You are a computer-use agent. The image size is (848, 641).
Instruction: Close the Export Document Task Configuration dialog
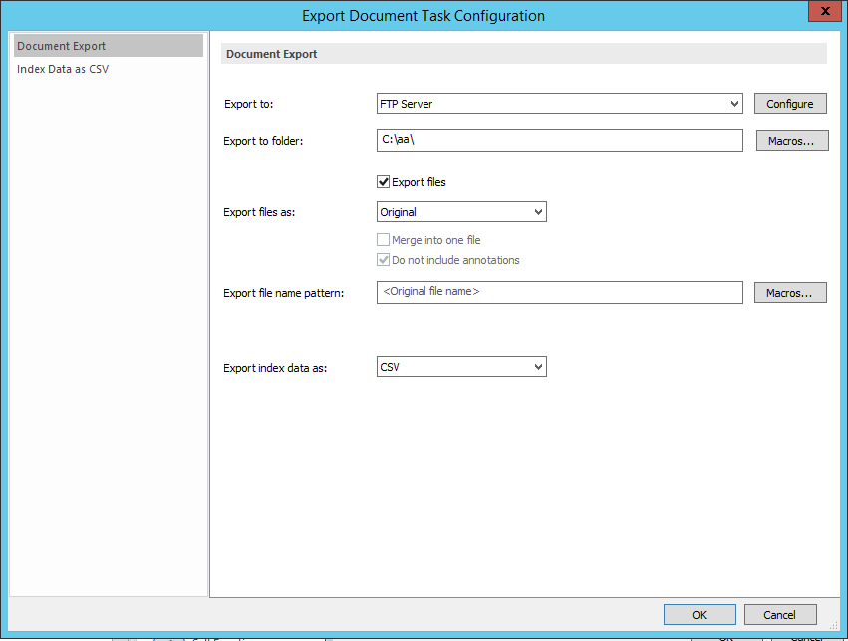pyautogui.click(x=825, y=11)
